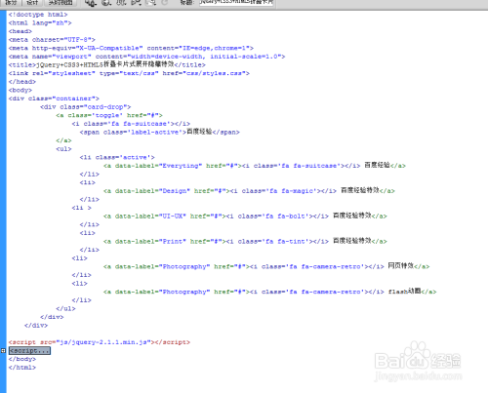The width and height of the screenshot is (488, 393).
Task: Click the data-label="Everyting" anchor line
Action: 255,166
